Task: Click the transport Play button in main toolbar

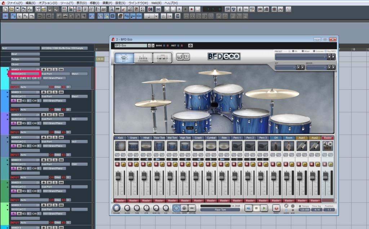Action: [x=179, y=9]
